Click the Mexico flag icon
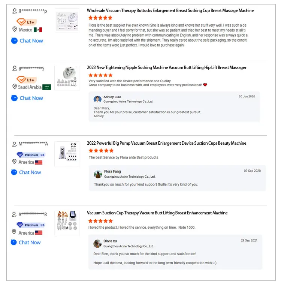281x286 pixels. pos(38,30)
